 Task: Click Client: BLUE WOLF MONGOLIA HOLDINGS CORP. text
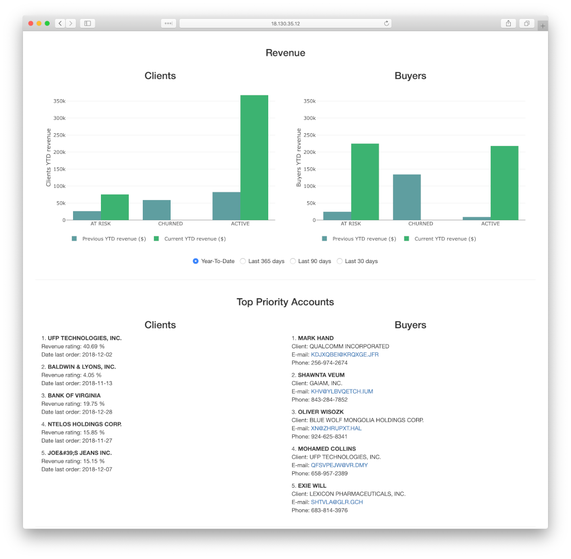pos(357,420)
